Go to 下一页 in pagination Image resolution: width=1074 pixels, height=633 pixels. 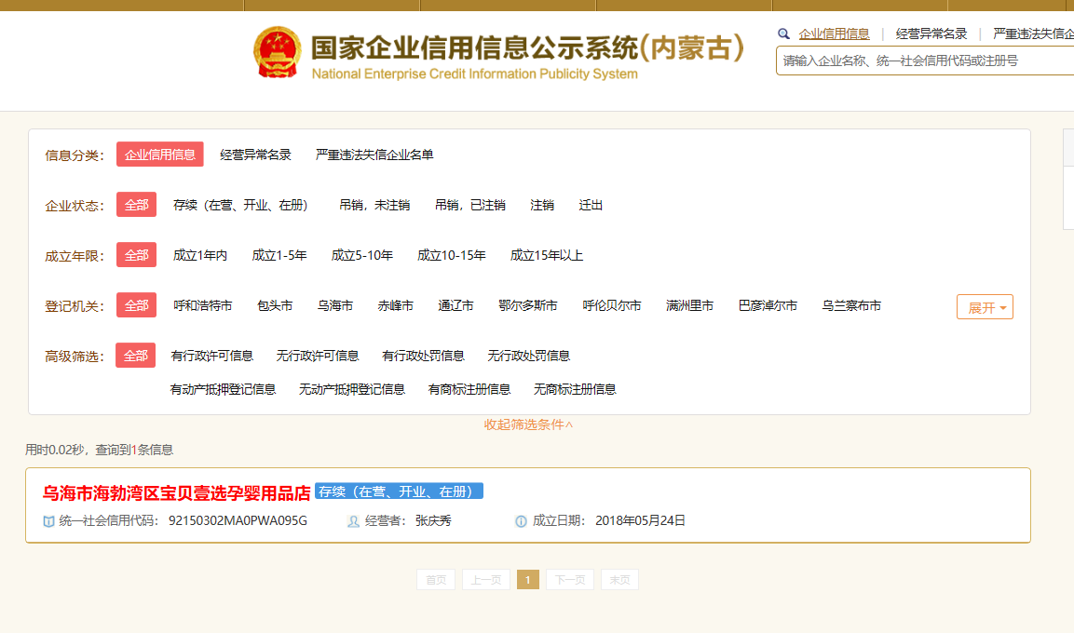tap(570, 580)
